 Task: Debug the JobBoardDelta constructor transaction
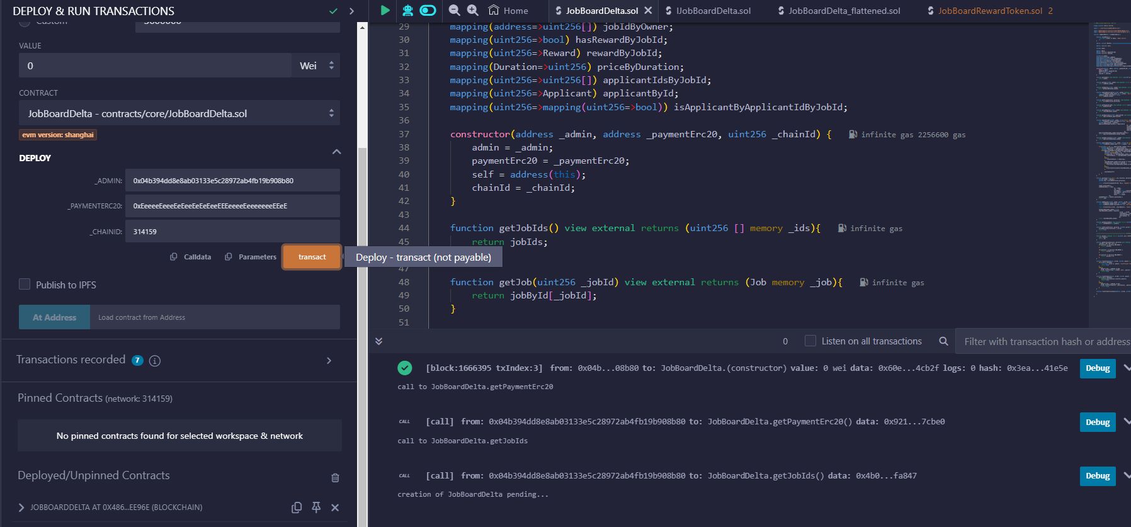coord(1098,368)
